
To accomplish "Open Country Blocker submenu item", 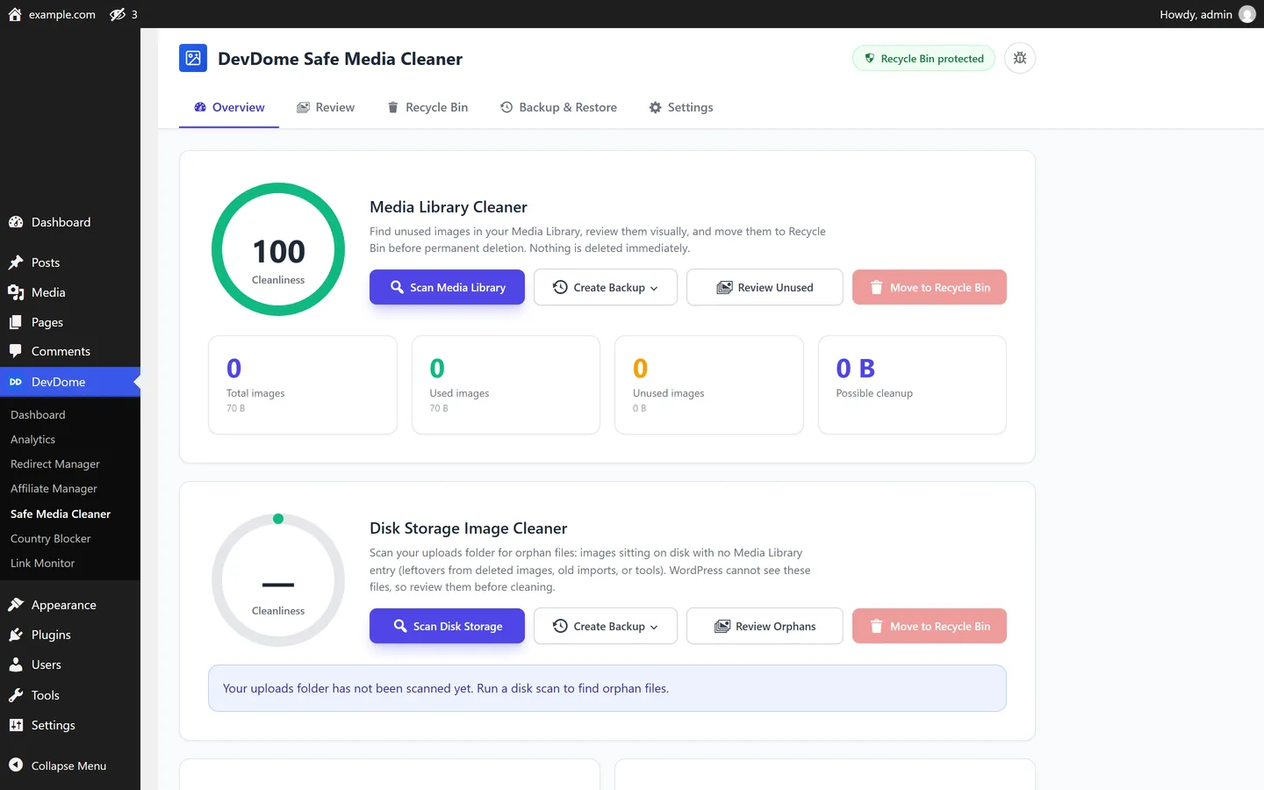I will pyautogui.click(x=51, y=538).
